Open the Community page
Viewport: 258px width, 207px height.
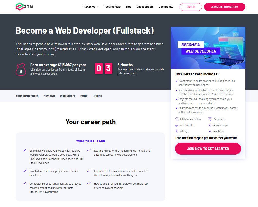166,7
